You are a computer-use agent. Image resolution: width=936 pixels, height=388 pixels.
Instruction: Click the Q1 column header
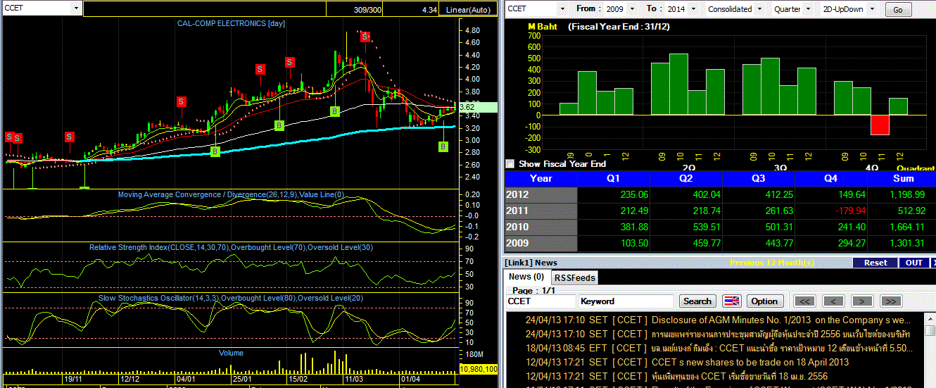(613, 178)
